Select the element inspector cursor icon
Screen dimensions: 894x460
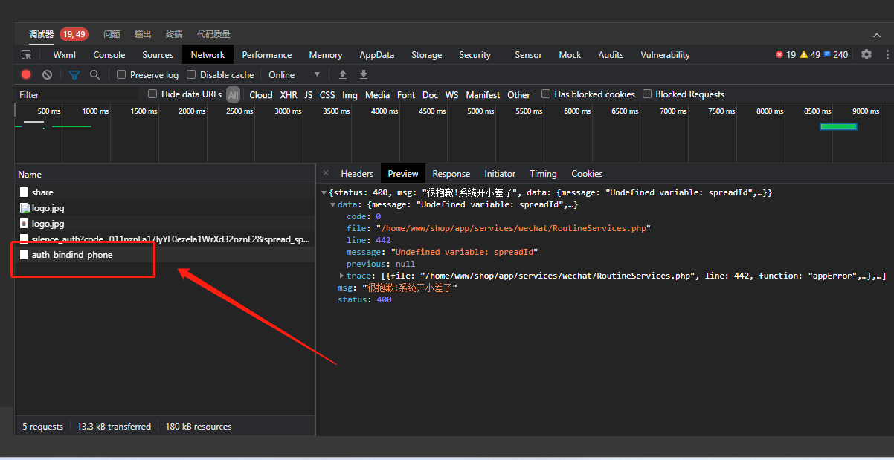27,55
